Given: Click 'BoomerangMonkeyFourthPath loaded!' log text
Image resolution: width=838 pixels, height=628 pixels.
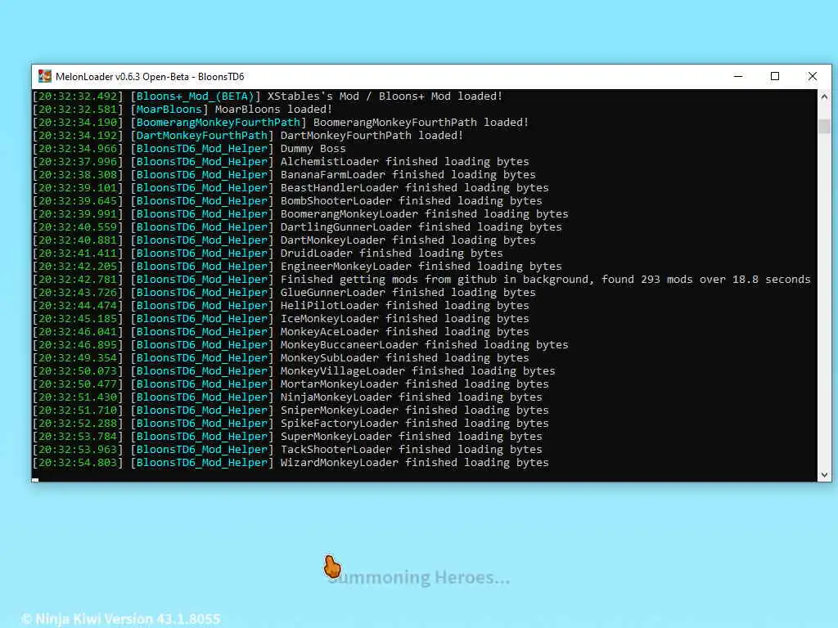Looking at the screenshot, I should click(421, 123).
